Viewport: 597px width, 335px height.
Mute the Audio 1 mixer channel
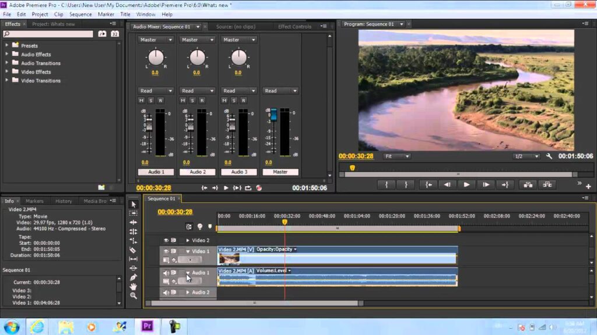point(142,100)
